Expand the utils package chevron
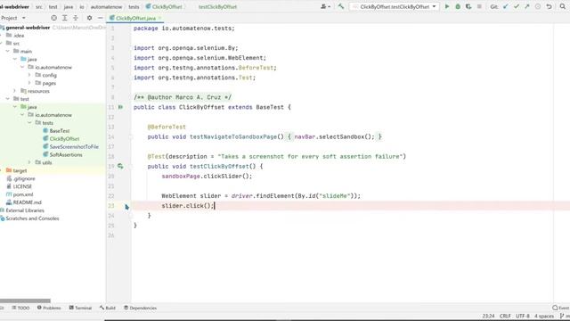Image resolution: width=570 pixels, height=321 pixels. click(x=29, y=162)
